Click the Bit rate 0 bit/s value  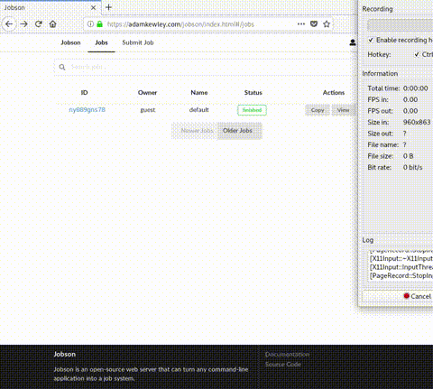[412, 167]
